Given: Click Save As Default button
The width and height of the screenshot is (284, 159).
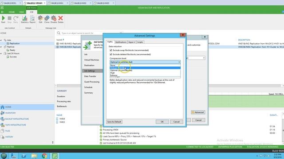Looking at the screenshot, I should (114, 122).
